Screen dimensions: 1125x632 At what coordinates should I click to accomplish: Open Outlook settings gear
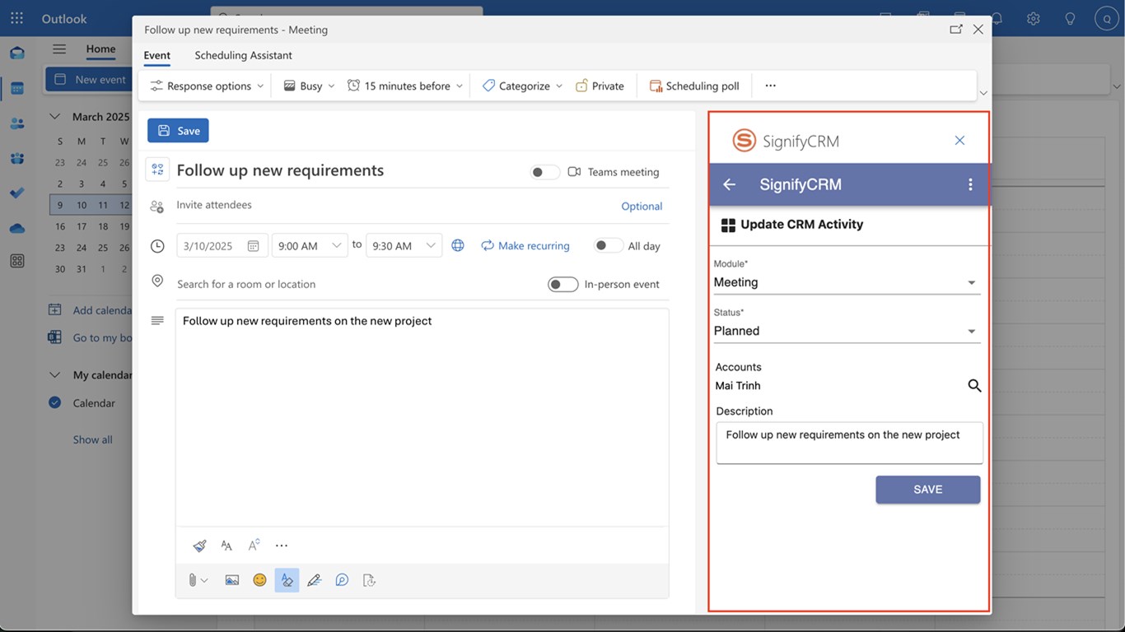point(1033,18)
